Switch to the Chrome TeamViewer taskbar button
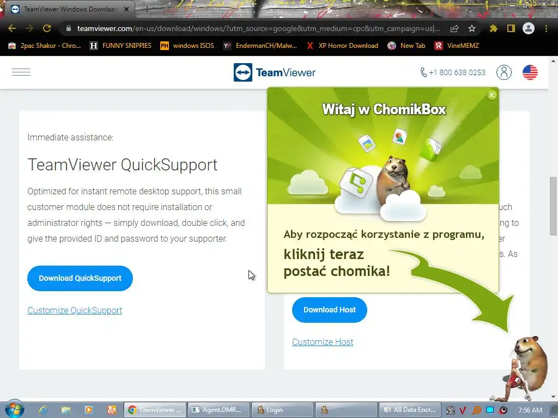 coord(155,410)
